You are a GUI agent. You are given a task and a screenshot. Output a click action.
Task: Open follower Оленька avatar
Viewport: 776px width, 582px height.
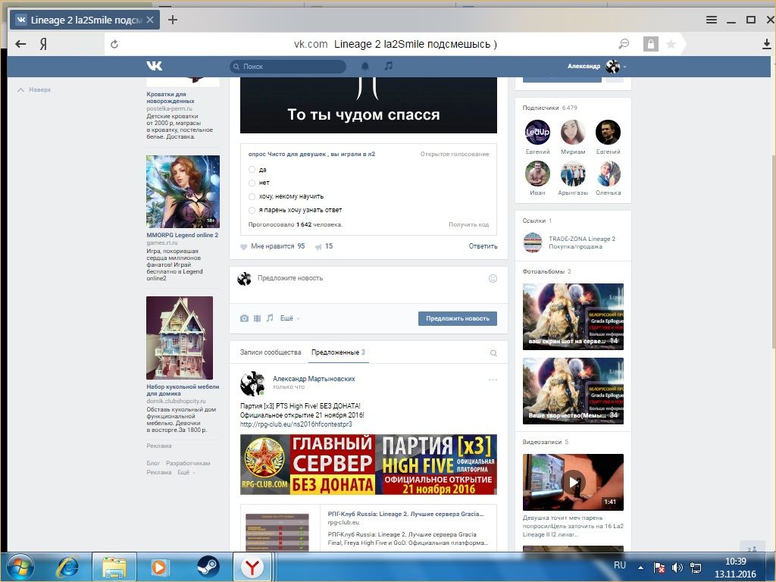tap(609, 174)
